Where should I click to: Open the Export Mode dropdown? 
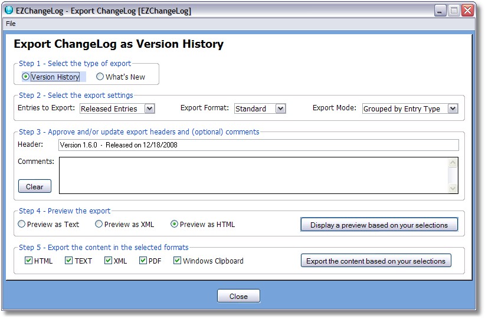click(453, 108)
